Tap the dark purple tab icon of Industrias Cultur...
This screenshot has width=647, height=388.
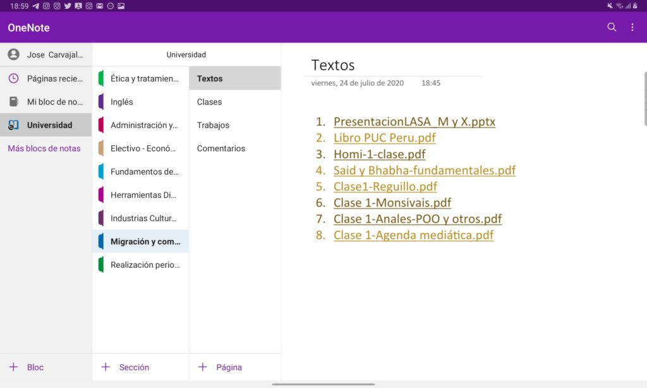pos(101,218)
